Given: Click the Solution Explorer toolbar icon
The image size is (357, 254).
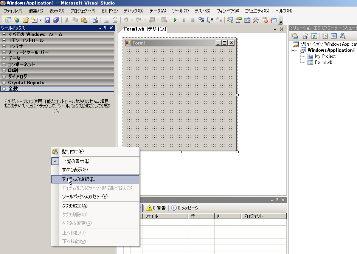Looking at the screenshot, I should click(230, 20).
